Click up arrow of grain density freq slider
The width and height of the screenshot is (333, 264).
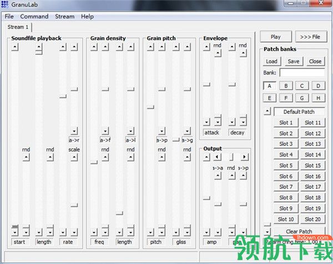(x=94, y=47)
